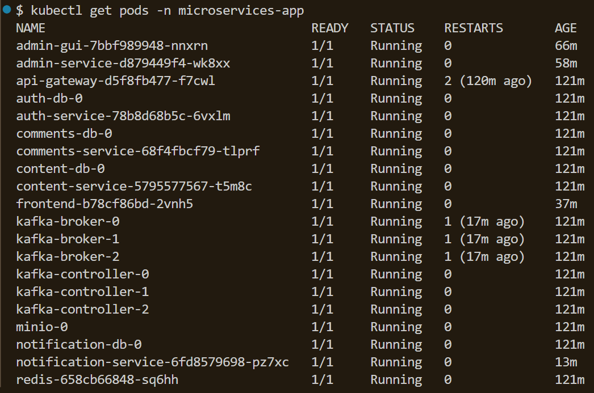This screenshot has height=393, width=594.
Task: Click the blue command status dot
Action: pyautogui.click(x=7, y=9)
